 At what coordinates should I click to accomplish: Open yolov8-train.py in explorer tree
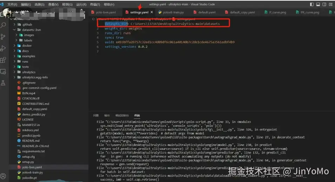32,173
